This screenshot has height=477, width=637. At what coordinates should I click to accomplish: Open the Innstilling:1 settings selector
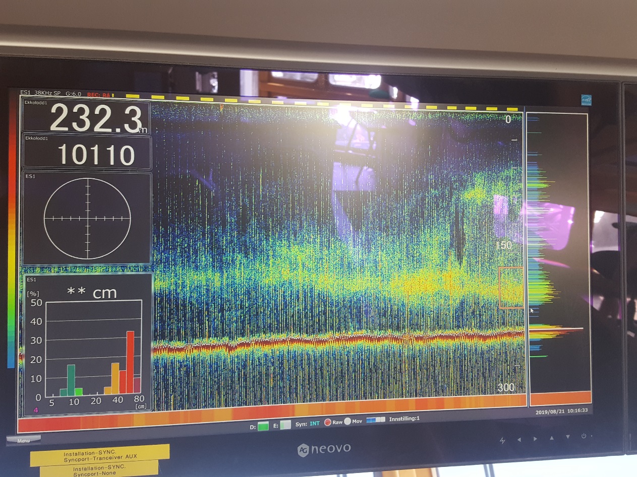pyautogui.click(x=404, y=419)
